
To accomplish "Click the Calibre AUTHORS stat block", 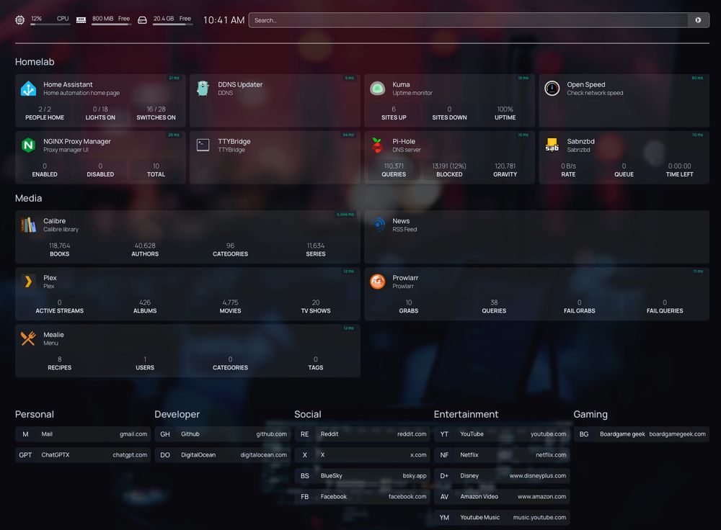I will (x=145, y=249).
